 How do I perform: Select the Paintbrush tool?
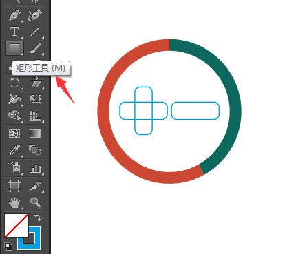click(x=35, y=48)
